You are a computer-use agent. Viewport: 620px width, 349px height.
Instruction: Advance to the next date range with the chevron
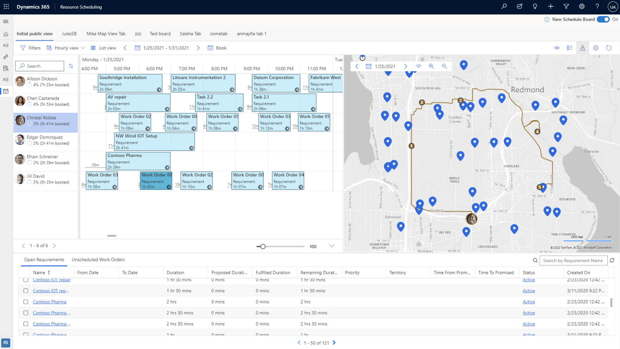[x=198, y=48]
